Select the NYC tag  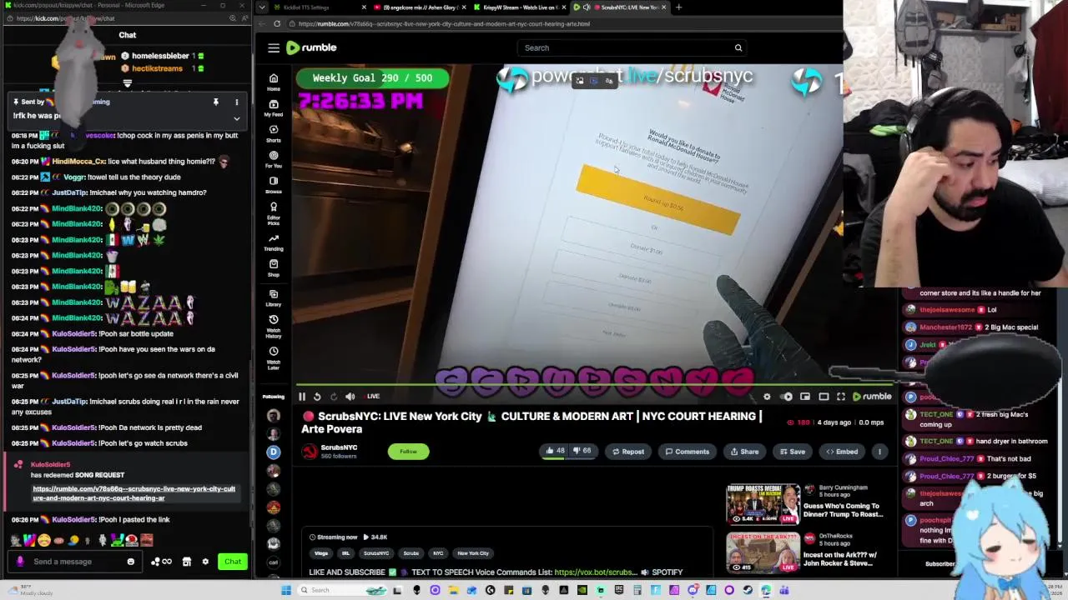point(438,553)
